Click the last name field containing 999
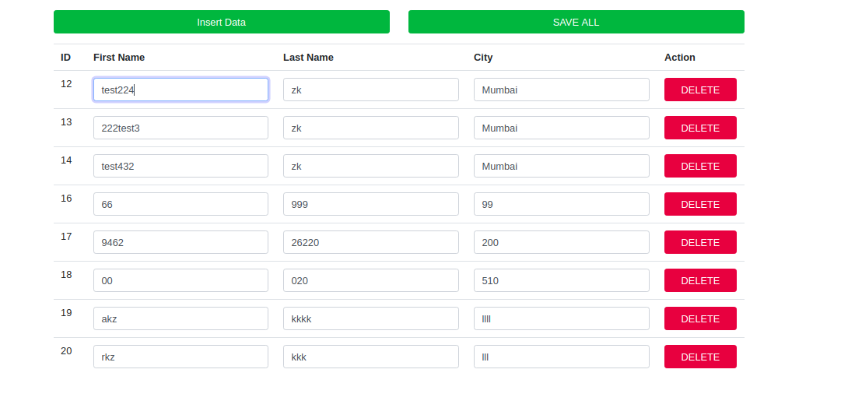Screen dimensions: 841x408 [371, 204]
